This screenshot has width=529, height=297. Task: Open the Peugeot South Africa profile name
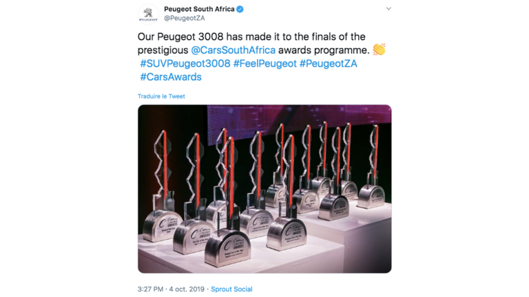click(x=199, y=9)
